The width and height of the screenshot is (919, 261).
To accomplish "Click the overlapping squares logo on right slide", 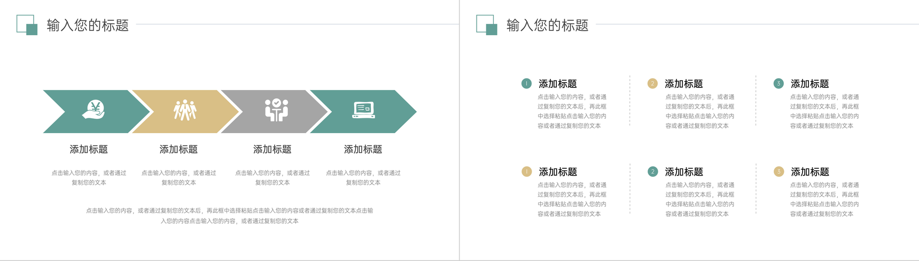I will [487, 25].
